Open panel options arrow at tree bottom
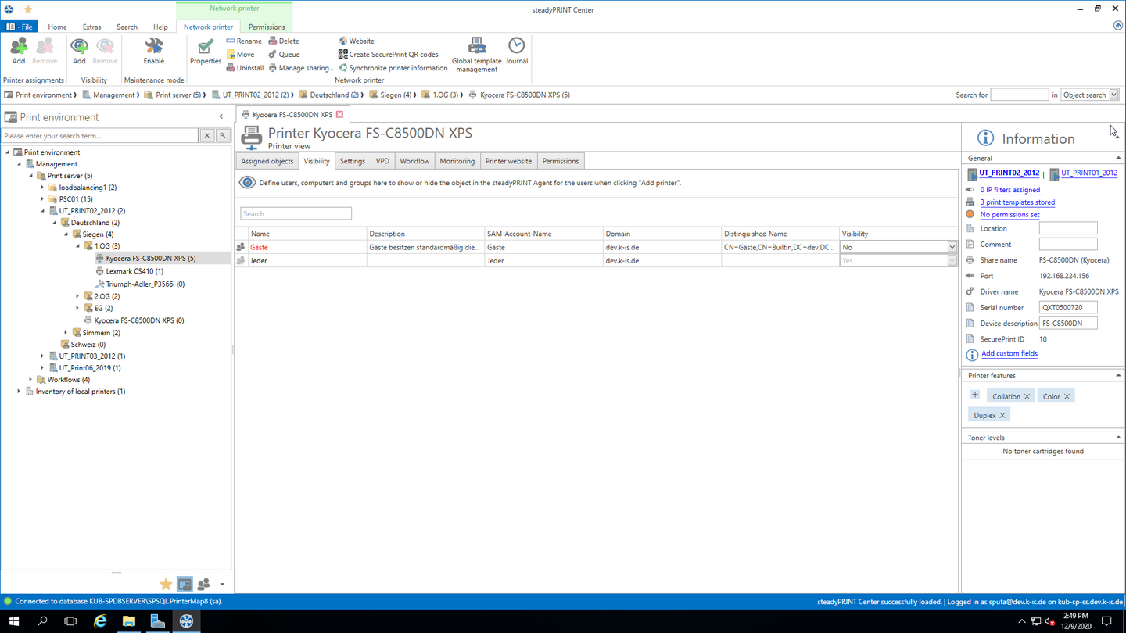This screenshot has width=1126, height=633. pyautogui.click(x=222, y=585)
